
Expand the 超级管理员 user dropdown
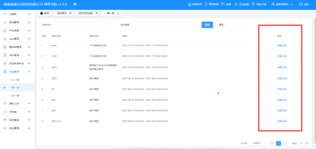(282, 4)
